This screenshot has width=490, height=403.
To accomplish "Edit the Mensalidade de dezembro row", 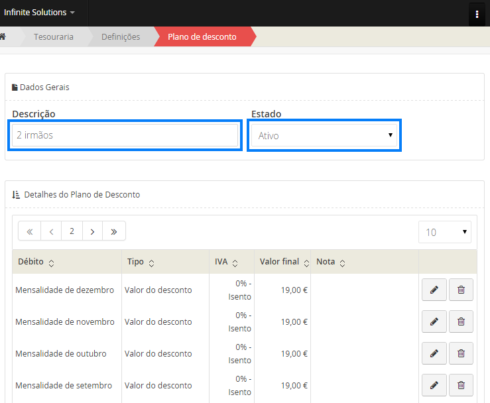I will click(434, 290).
